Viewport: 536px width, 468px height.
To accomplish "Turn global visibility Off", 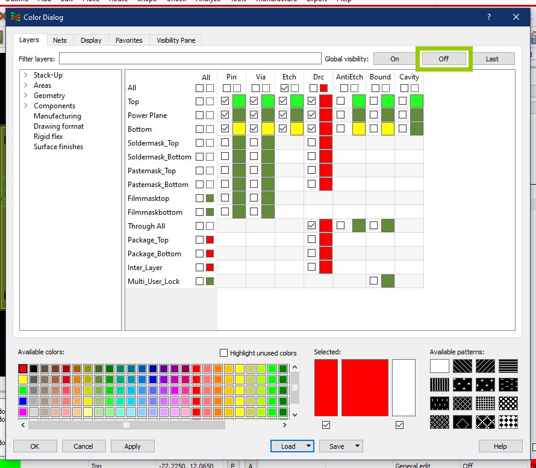I will pyautogui.click(x=443, y=59).
